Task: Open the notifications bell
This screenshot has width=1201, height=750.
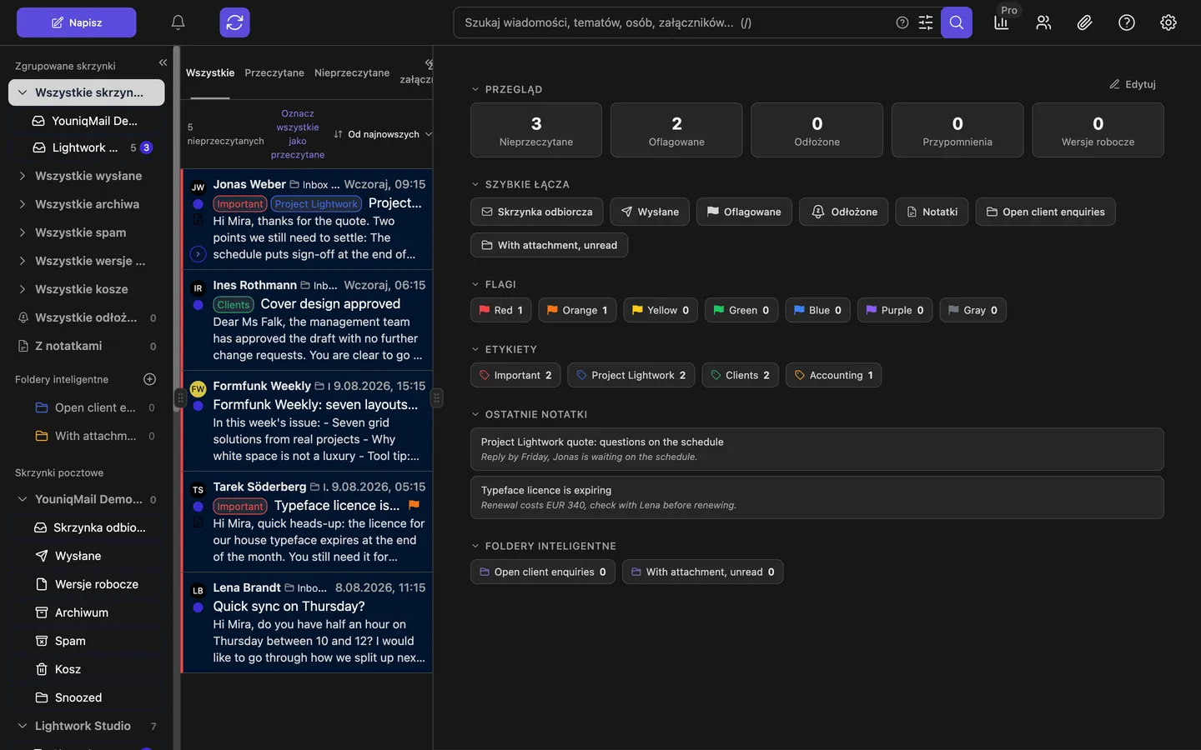Action: coord(178,22)
